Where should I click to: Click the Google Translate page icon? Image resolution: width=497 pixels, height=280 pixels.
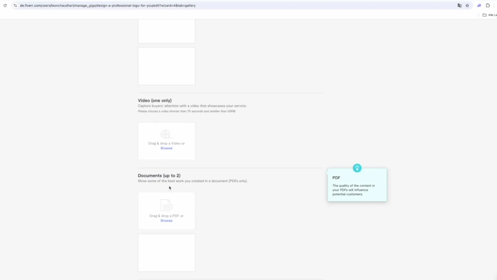pos(459,5)
